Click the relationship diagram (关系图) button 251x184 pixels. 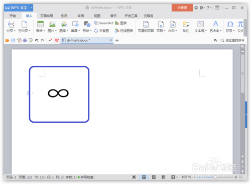(x=101, y=31)
